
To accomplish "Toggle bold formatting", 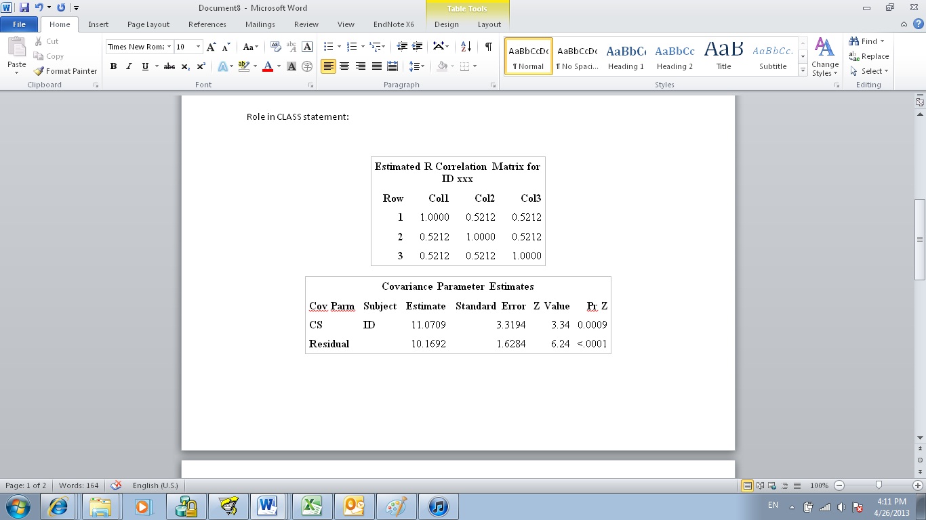I will (113, 66).
